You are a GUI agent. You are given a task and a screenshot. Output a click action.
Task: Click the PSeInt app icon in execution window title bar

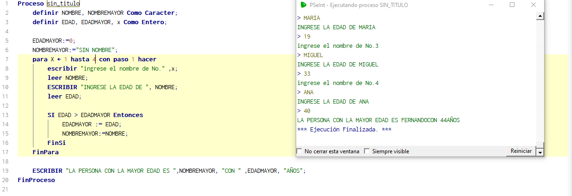[304, 5]
